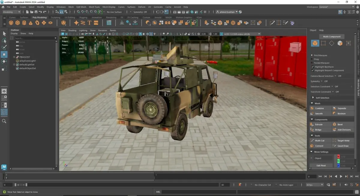This screenshot has width=360, height=196.
Task: Uncheck Highlight Backfaces checkbox
Action: click(312, 67)
